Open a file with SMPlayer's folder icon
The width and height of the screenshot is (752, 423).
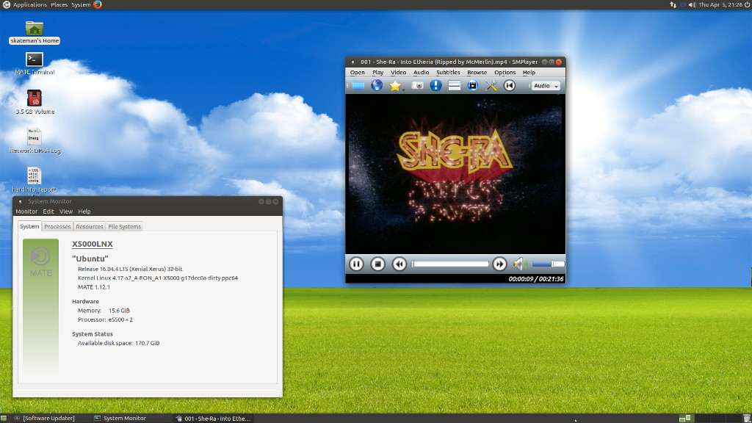(x=358, y=85)
